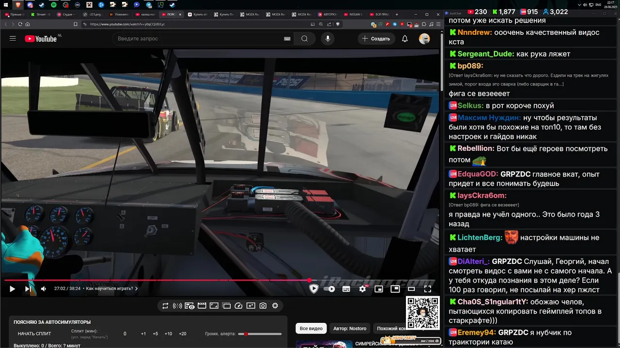This screenshot has height=348, width=620.
Task: Seek on the red video progress bar
Action: pyautogui.click(x=157, y=280)
